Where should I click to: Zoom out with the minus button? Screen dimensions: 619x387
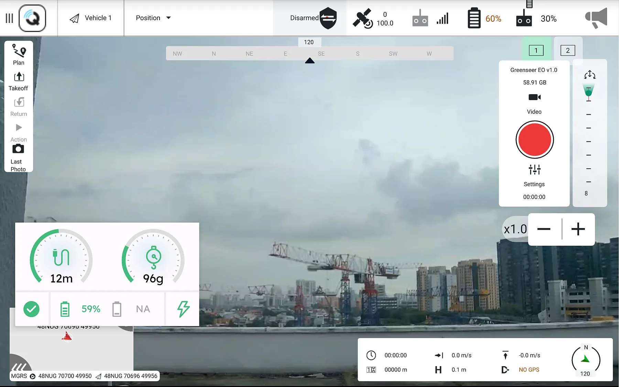(544, 229)
